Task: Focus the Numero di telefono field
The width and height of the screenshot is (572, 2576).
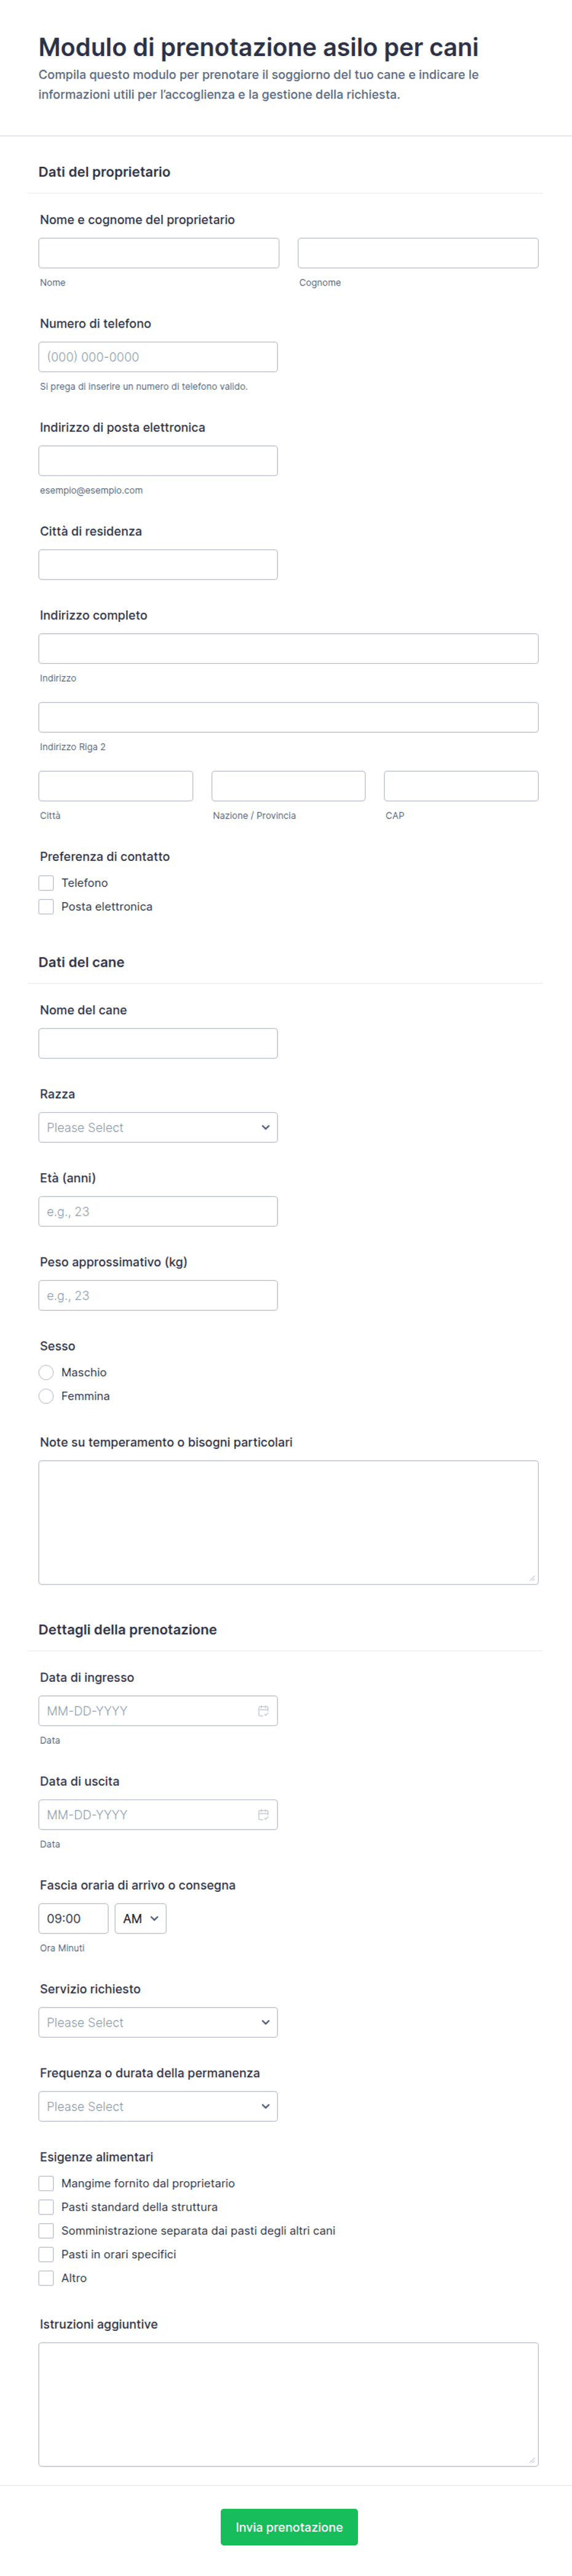Action: click(x=157, y=357)
